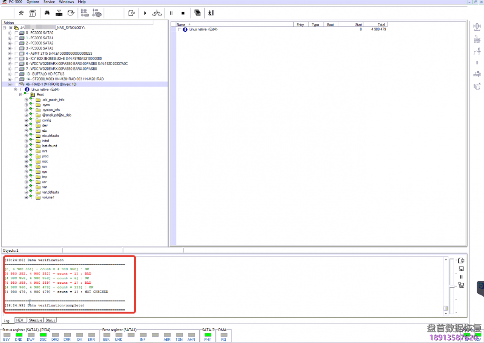Screen dimensions: 484x343
Task: Check the Linux native Ext4 box in list
Action: coord(180,29)
